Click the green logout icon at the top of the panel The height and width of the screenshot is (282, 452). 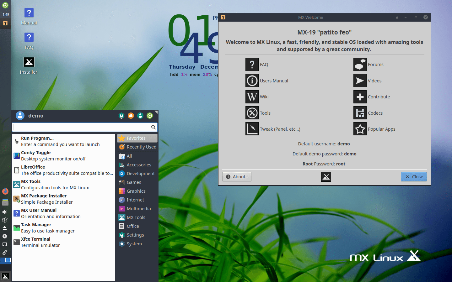coord(5,5)
